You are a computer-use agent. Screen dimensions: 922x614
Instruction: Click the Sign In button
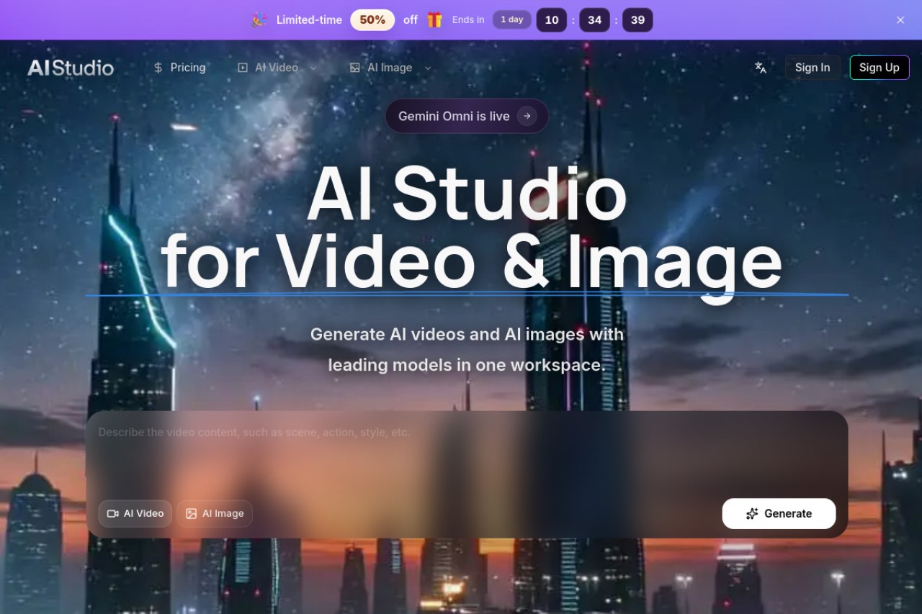click(813, 68)
